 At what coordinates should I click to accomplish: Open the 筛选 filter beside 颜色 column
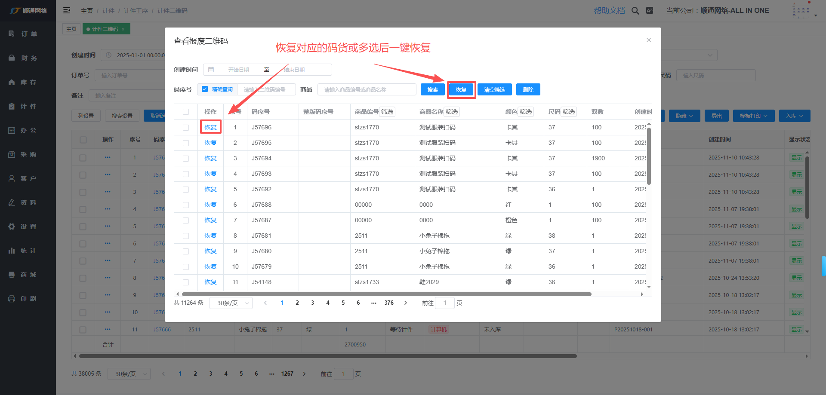coord(525,112)
